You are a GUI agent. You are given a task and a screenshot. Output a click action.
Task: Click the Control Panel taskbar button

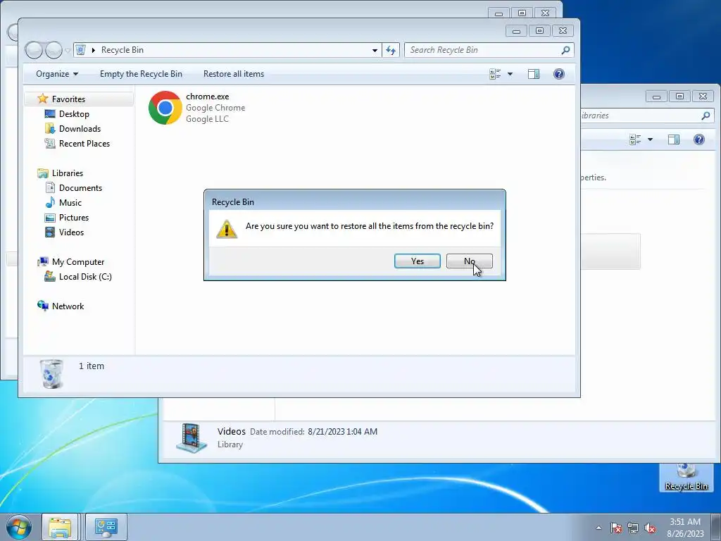[106, 527]
